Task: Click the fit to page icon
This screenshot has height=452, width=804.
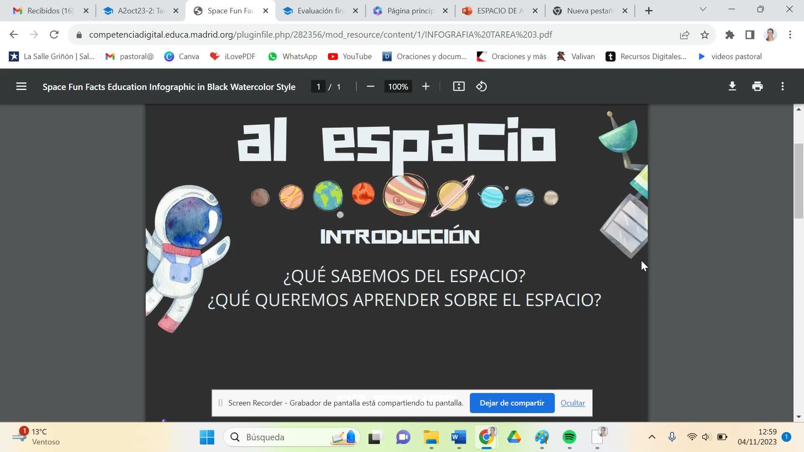Action: point(459,87)
